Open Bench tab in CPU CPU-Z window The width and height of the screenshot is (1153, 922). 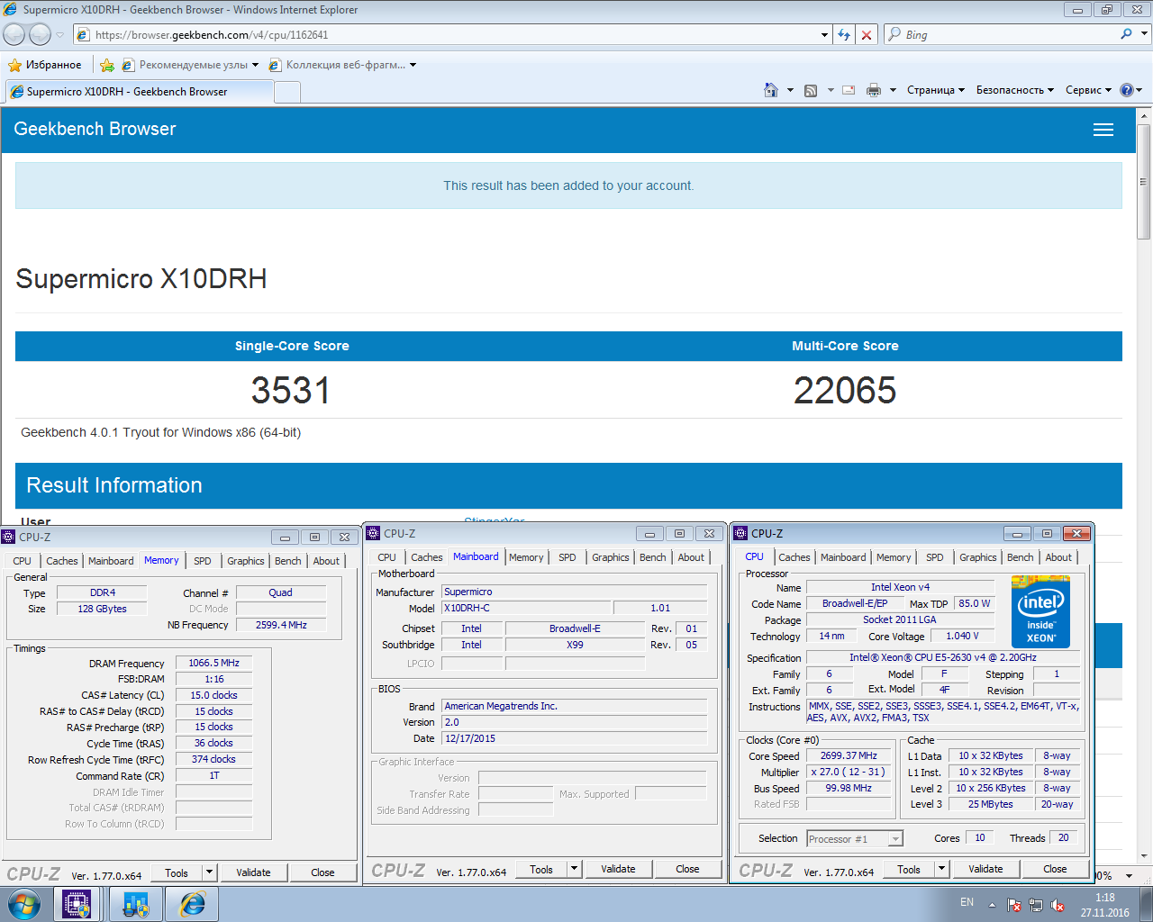1021,557
